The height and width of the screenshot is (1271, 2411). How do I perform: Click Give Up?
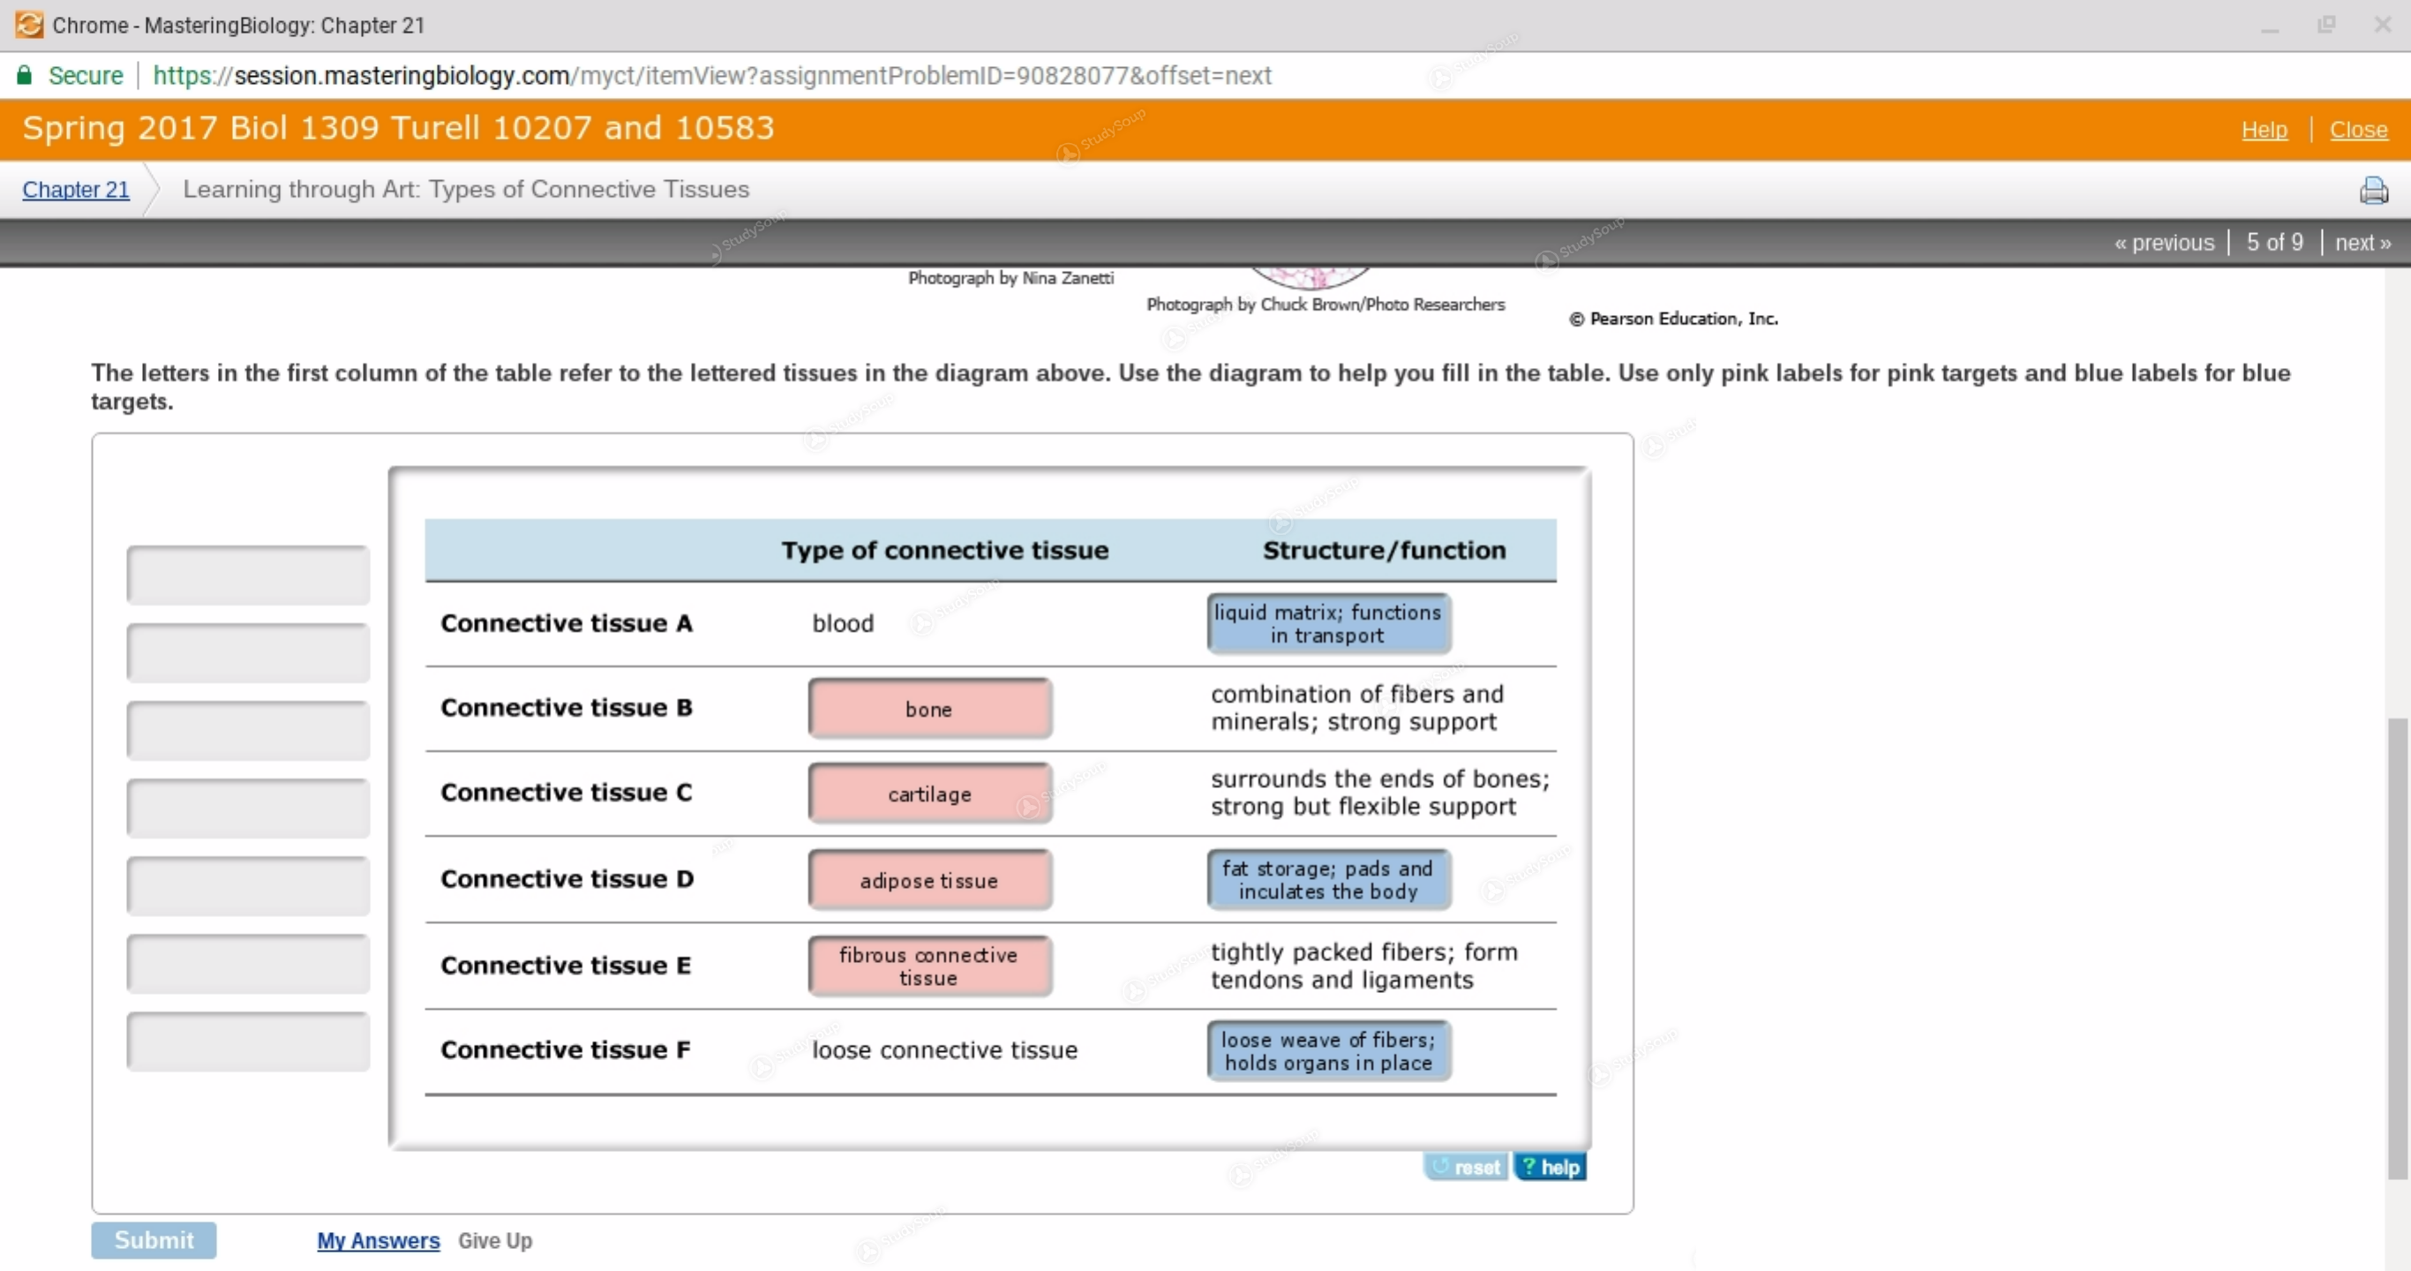click(x=494, y=1240)
